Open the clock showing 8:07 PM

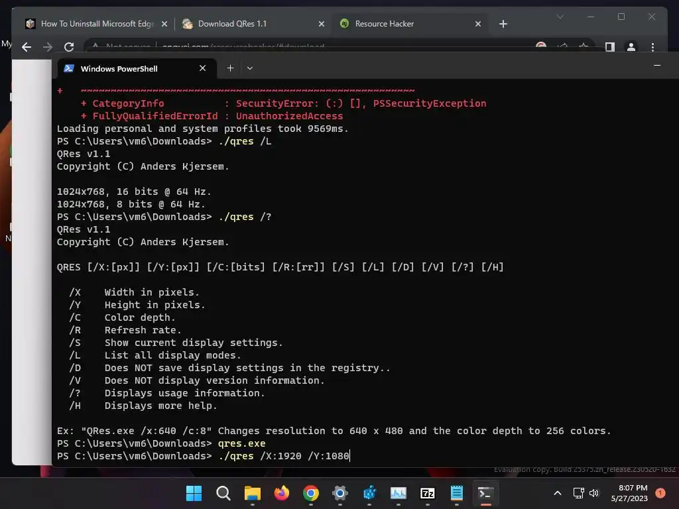(x=629, y=493)
